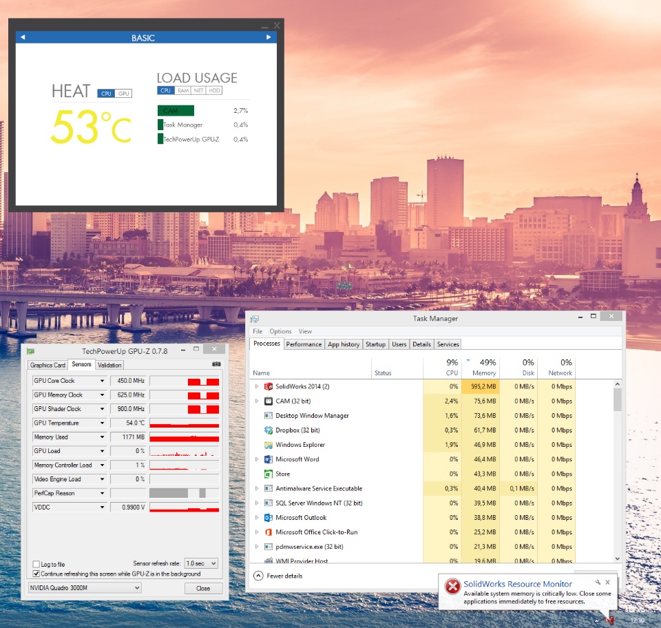Open the GPU Load sensor dropdown
661x628 pixels.
102,451
